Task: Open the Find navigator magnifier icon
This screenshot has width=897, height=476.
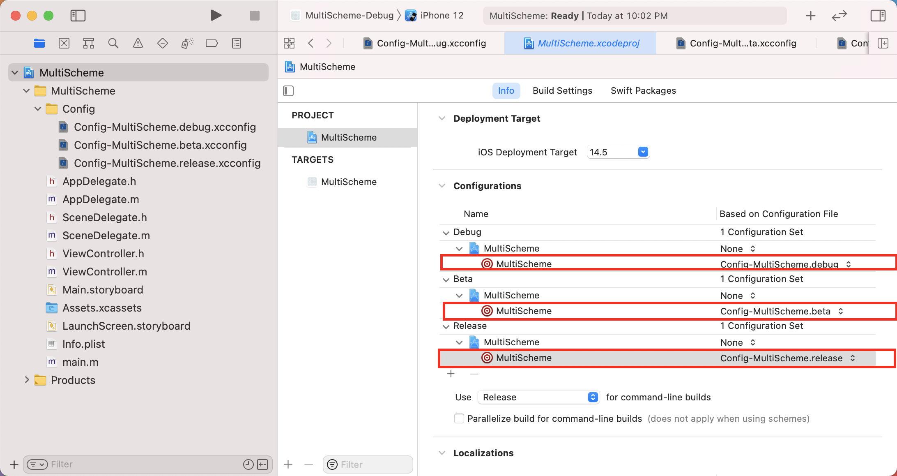Action: pyautogui.click(x=113, y=43)
